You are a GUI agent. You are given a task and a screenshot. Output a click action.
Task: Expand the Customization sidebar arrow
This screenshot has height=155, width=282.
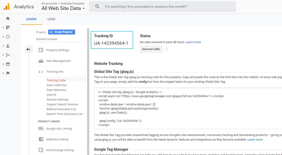3,28
